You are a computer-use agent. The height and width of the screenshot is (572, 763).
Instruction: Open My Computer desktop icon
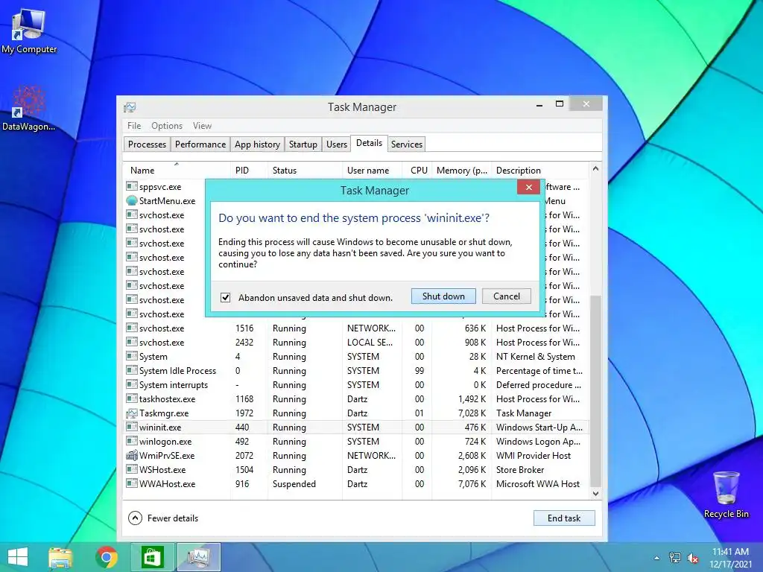coord(28,30)
